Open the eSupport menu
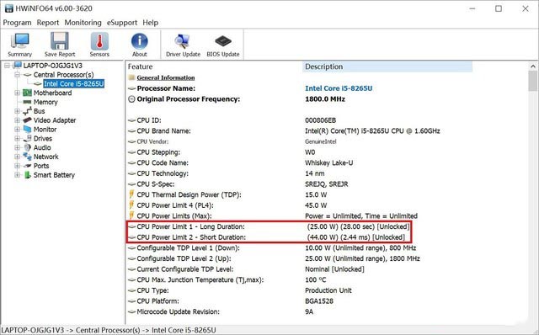The width and height of the screenshot is (539, 335). point(121,23)
